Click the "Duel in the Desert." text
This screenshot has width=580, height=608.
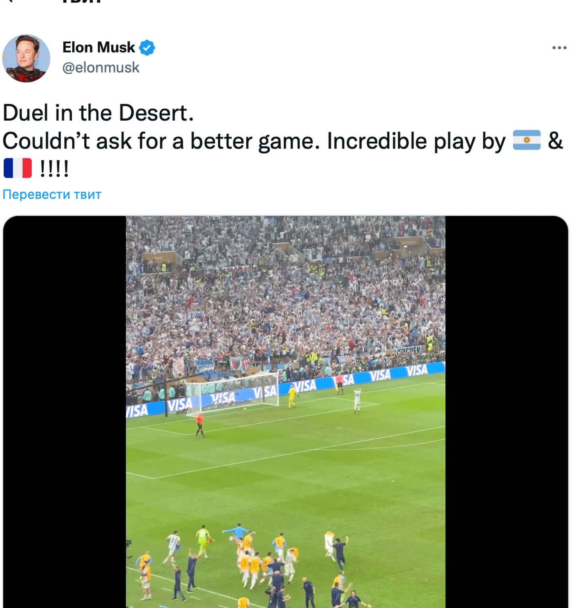[x=98, y=113]
